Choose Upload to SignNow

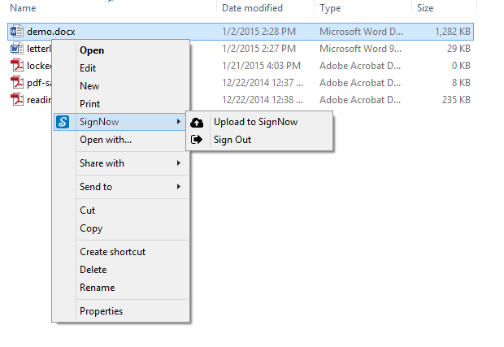click(254, 122)
